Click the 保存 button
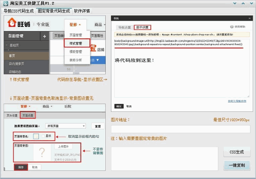 coord(21,167)
